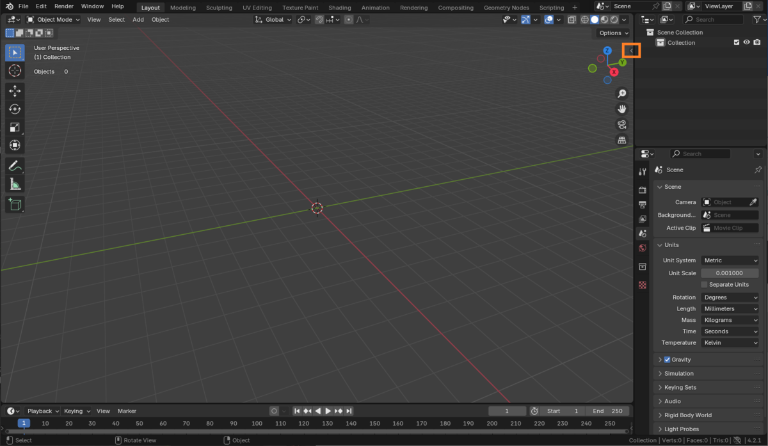Image resolution: width=768 pixels, height=446 pixels.
Task: Toggle Collection render camera icon
Action: 757,43
